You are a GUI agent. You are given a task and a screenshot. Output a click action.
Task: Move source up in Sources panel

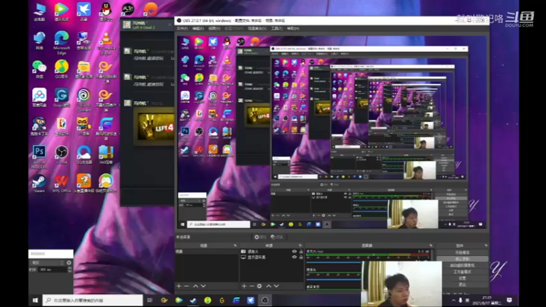268,286
